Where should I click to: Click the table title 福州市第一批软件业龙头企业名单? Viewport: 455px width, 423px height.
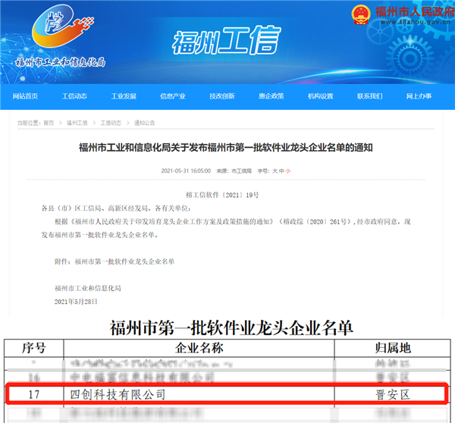click(231, 328)
